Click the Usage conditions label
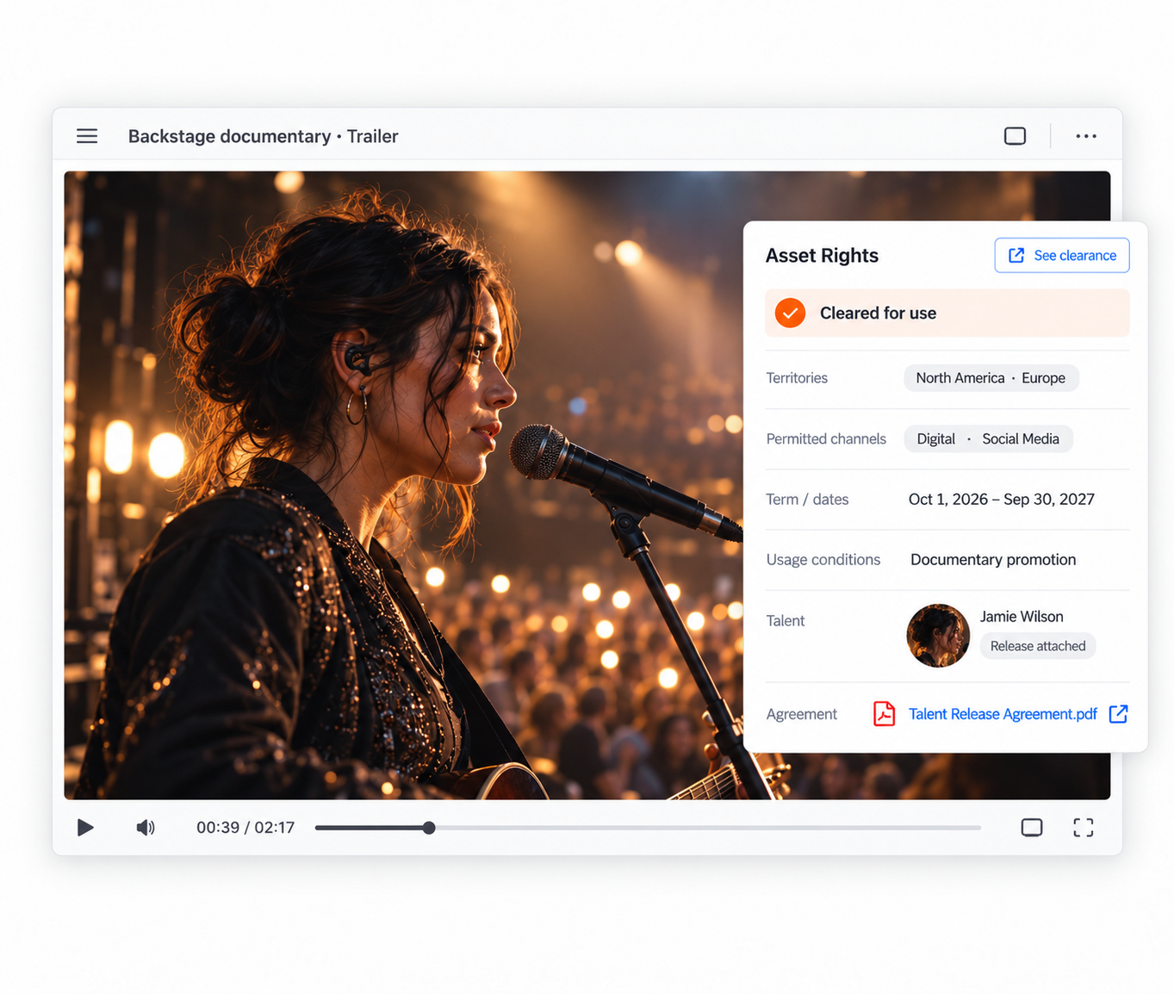The width and height of the screenshot is (1174, 994). pos(823,560)
